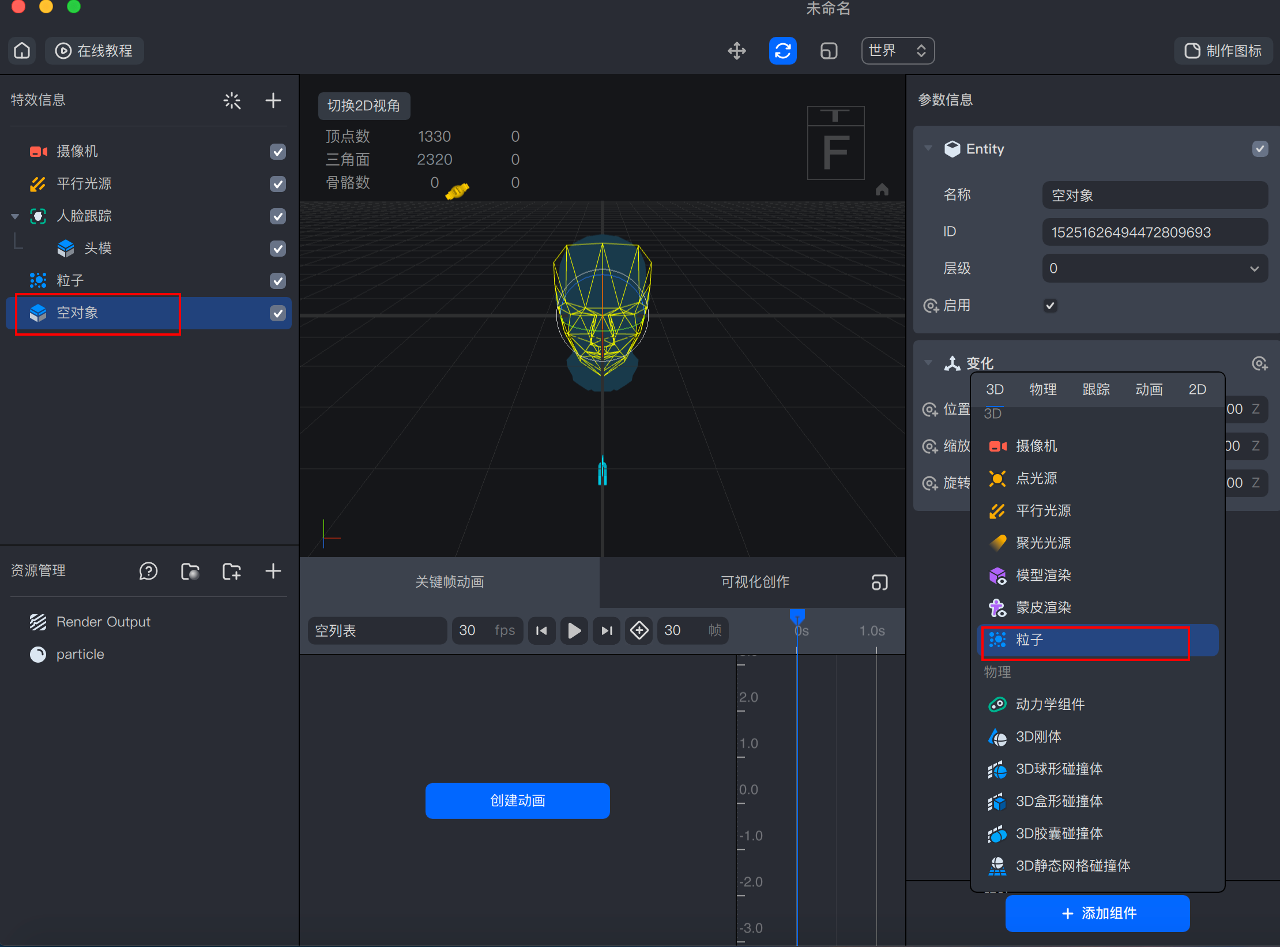Screen dimensions: 1280x947
Task: Click expand icon beside visual creation tab
Action: coord(879,582)
